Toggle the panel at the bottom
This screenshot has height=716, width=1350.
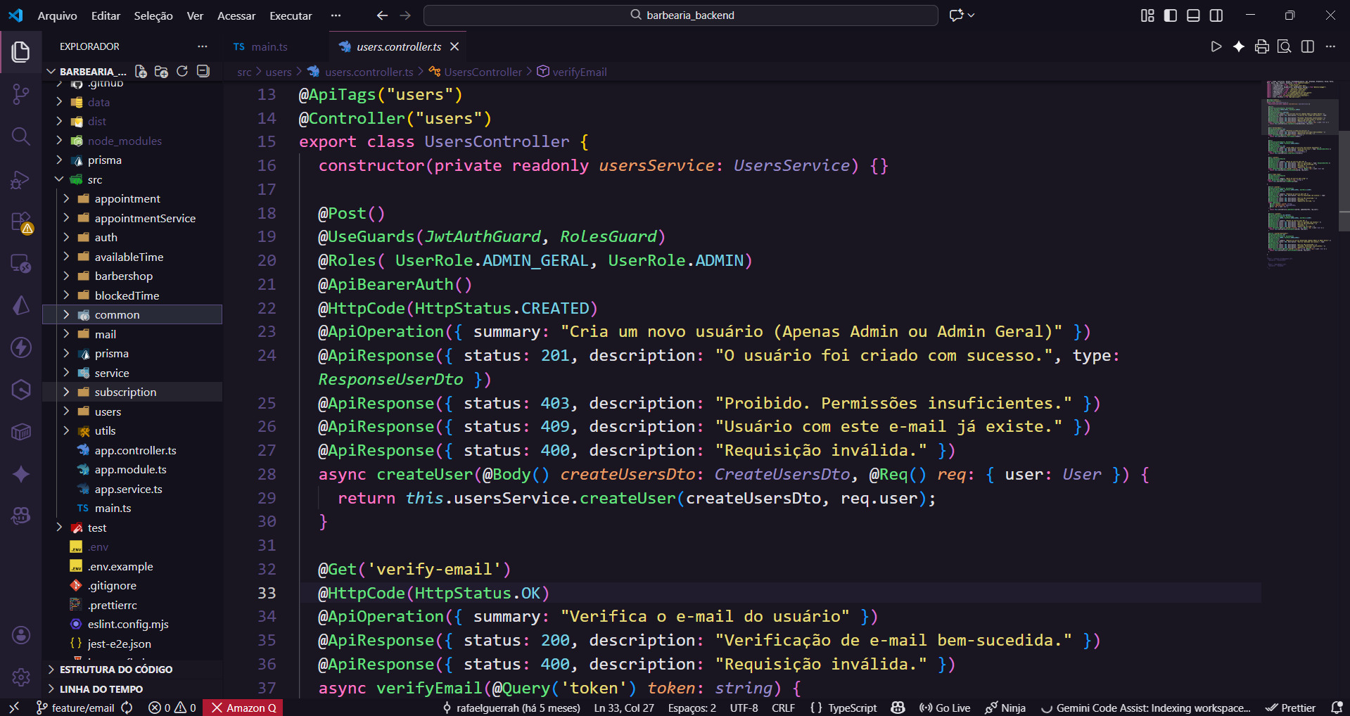pyautogui.click(x=1192, y=15)
